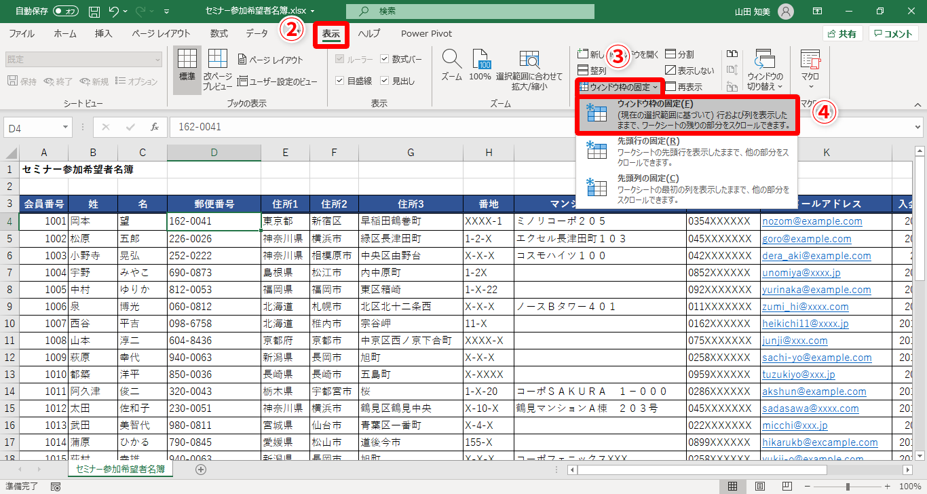Add a new sheet with the plus icon
927x494 pixels.
pyautogui.click(x=201, y=469)
